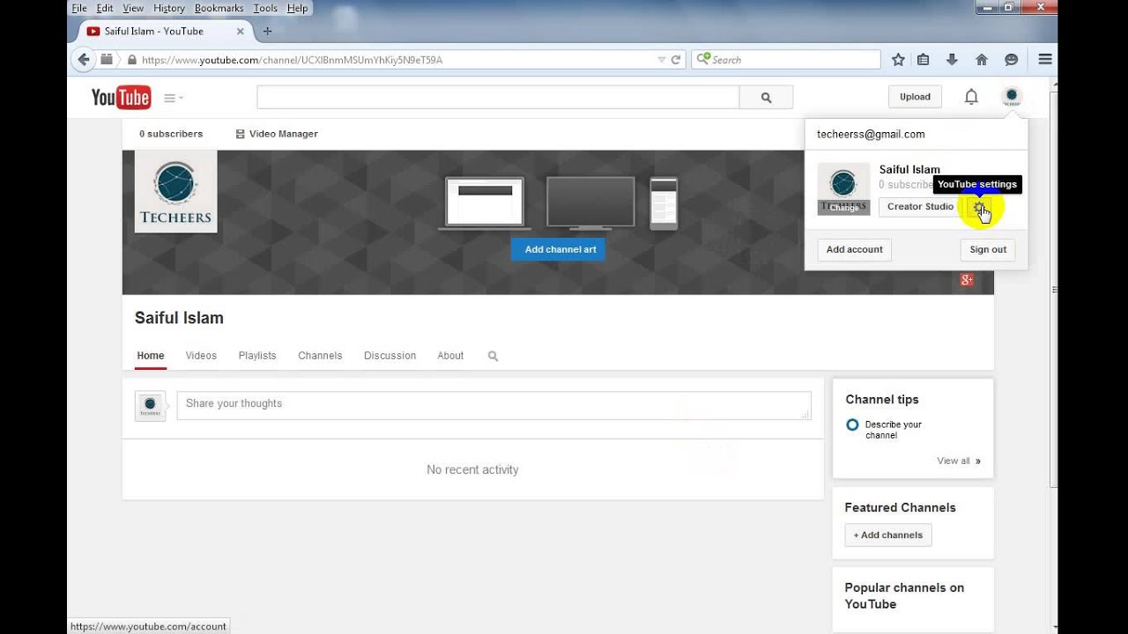
Task: Open a new browser tab
Action: (267, 31)
